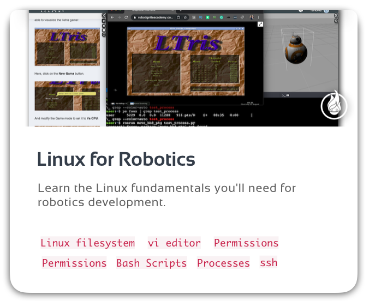Click the close icon on the notebook panel
This screenshot has width=369, height=301.
[x=104, y=15]
